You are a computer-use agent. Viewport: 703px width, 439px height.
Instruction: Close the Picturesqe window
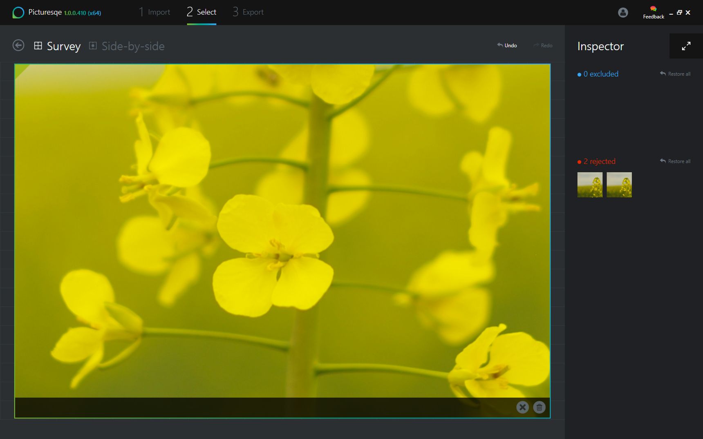coord(688,13)
